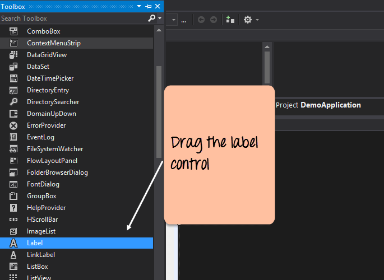The width and height of the screenshot is (384, 280).
Task: Click inside the Search Toolbox field
Action: click(x=70, y=18)
